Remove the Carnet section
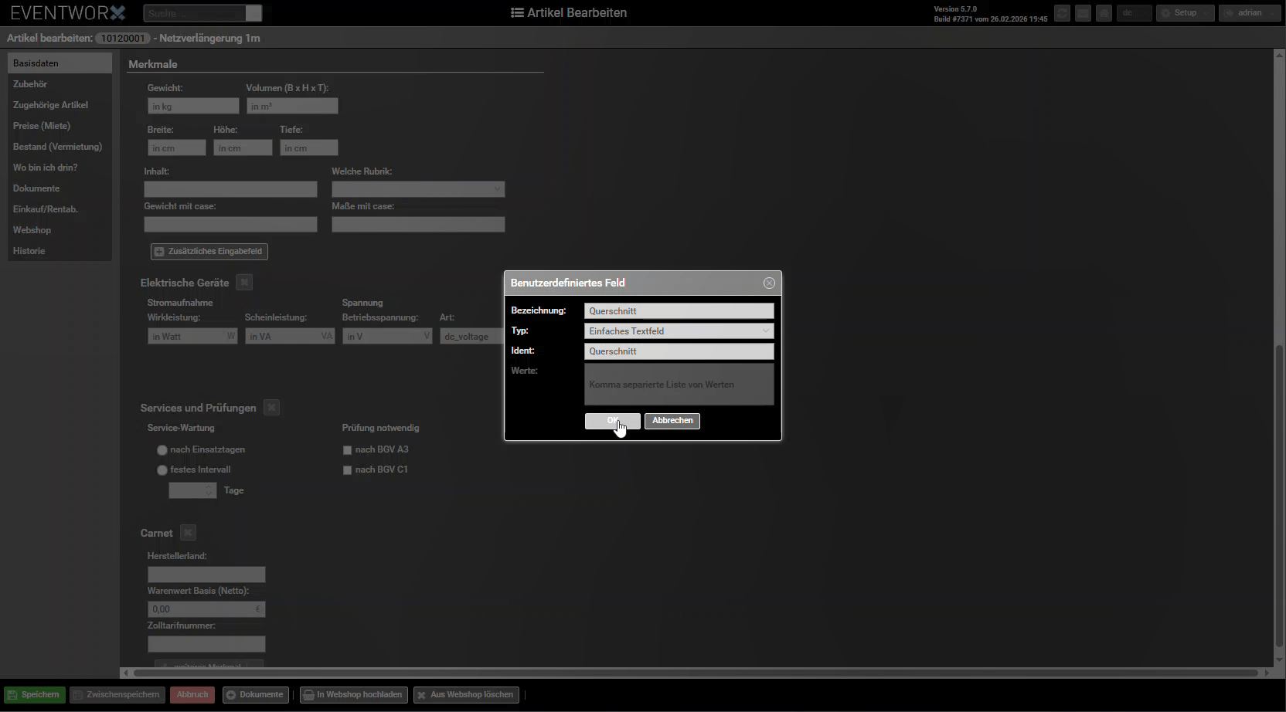1286x712 pixels. [x=188, y=533]
